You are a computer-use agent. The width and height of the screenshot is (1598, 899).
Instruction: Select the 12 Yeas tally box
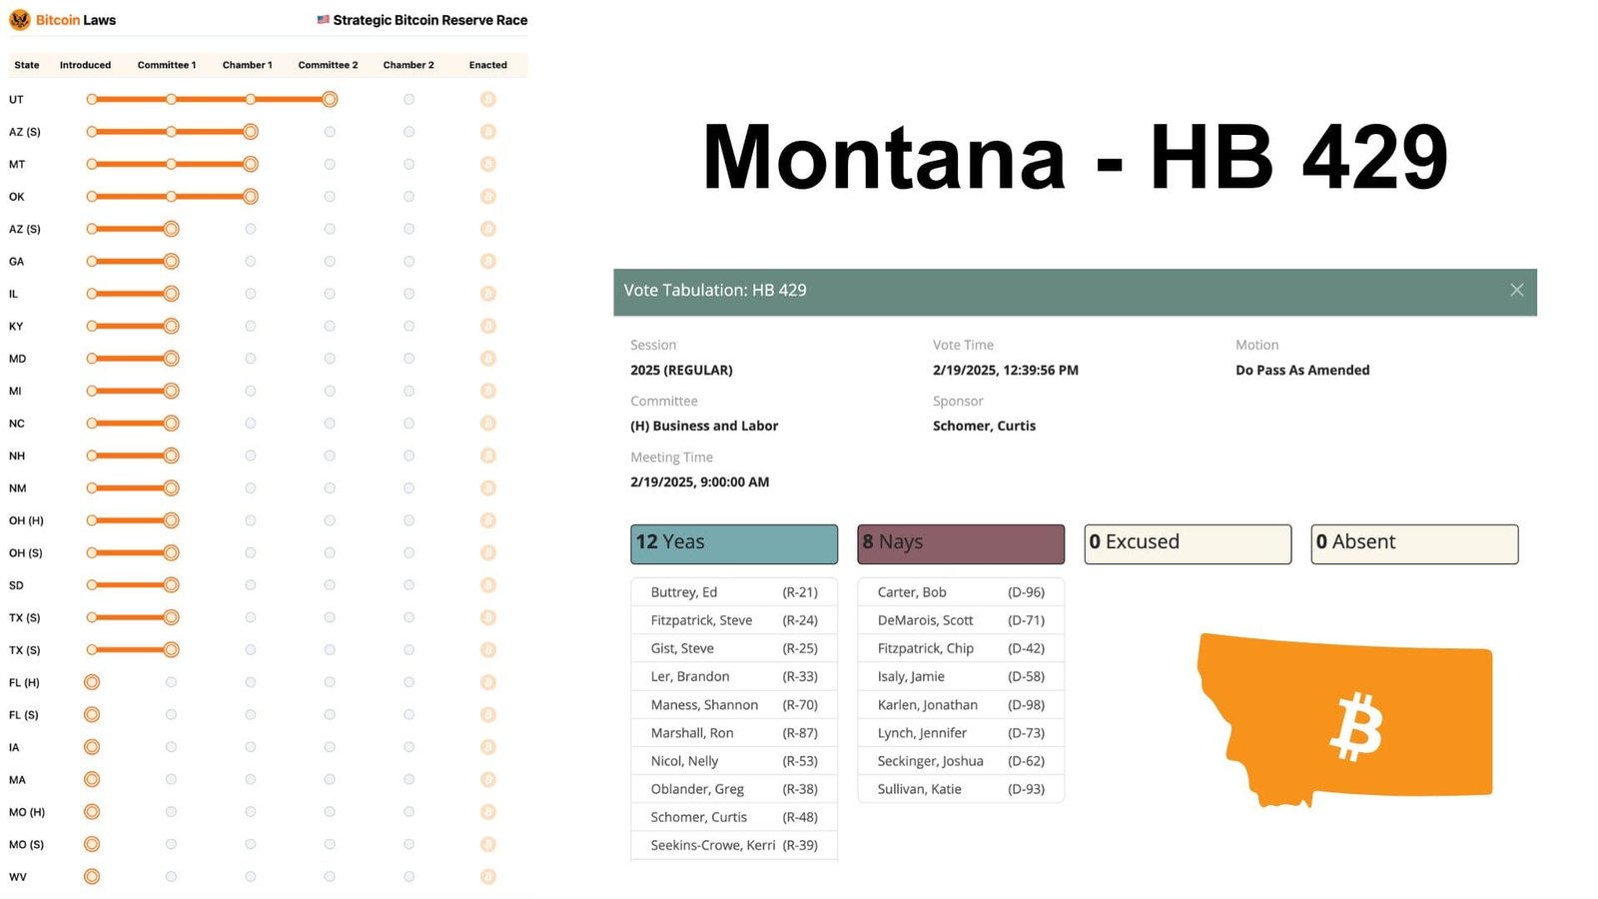coord(734,543)
